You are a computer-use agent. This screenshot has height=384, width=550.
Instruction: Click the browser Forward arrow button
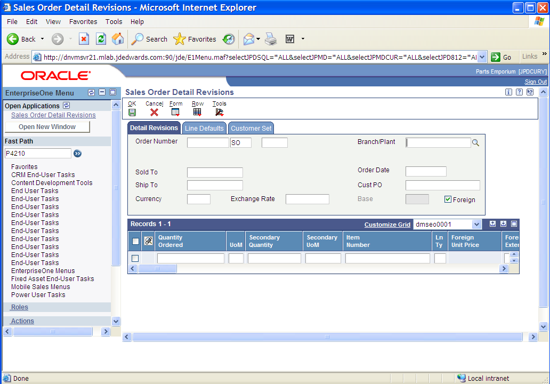(x=58, y=39)
